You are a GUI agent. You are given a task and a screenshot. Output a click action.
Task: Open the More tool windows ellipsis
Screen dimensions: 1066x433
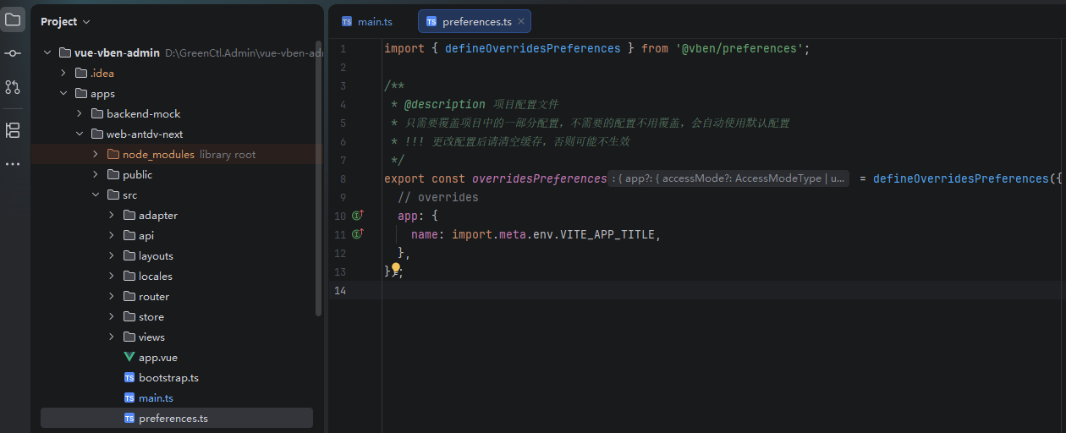(x=13, y=164)
